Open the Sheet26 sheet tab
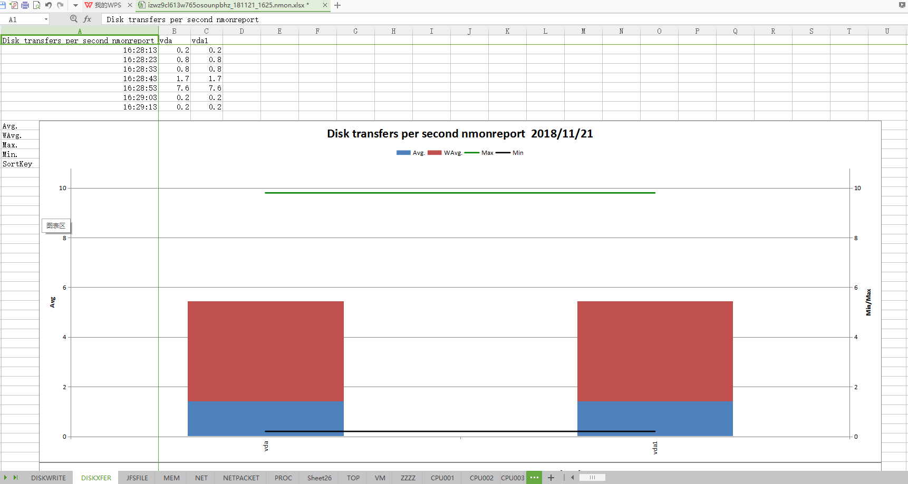Image resolution: width=908 pixels, height=484 pixels. [320, 478]
